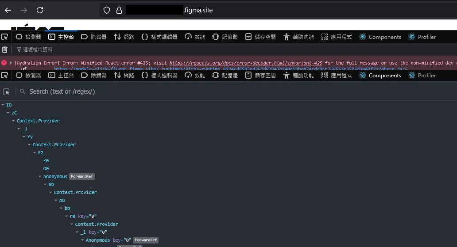This screenshot has width=457, height=247.
Task: Open the tracking protection shield icon
Action: [x=107, y=10]
